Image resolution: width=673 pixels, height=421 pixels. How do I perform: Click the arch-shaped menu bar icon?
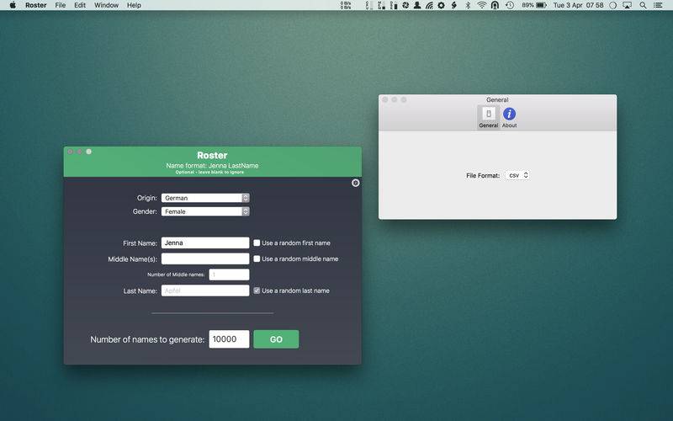(495, 5)
